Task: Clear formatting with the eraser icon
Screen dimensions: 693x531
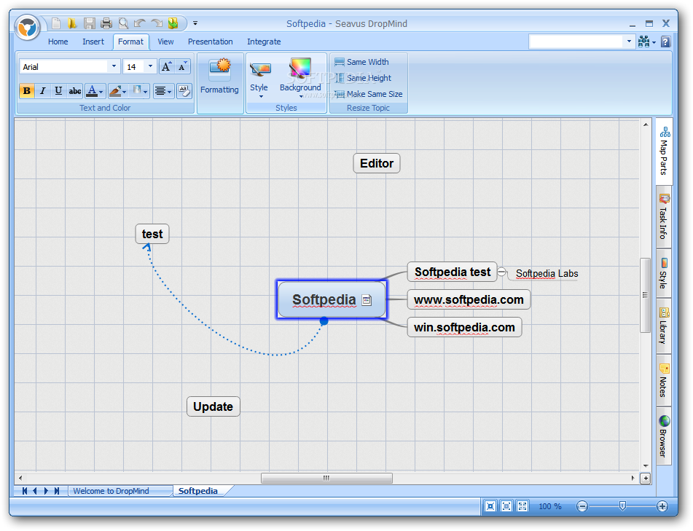Action: [x=184, y=91]
